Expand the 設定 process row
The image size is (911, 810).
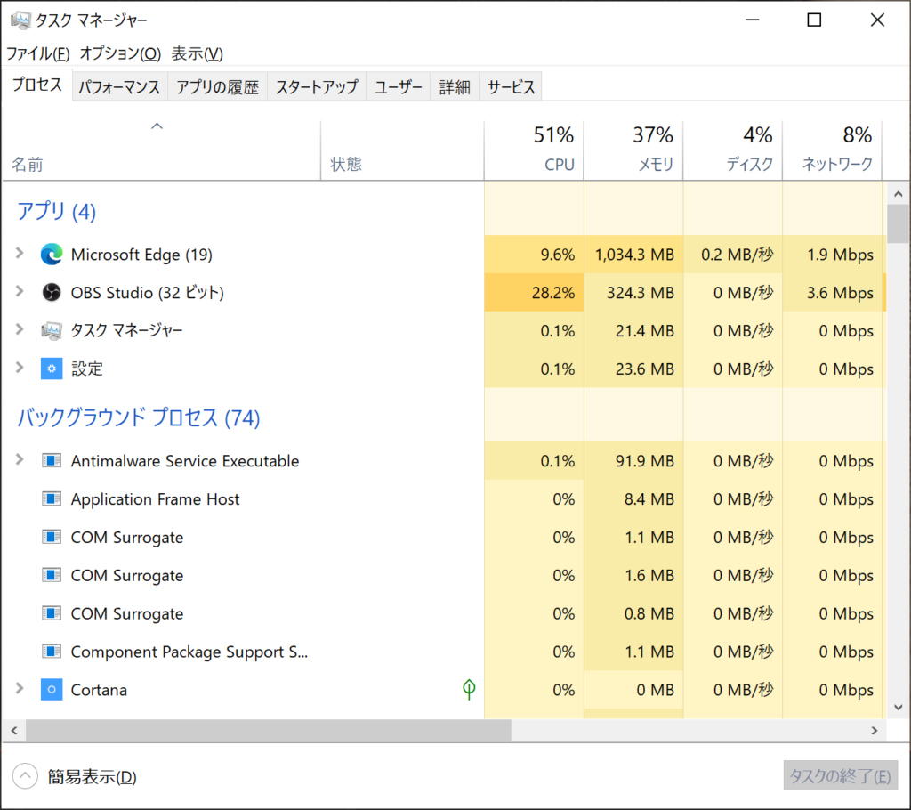point(20,368)
